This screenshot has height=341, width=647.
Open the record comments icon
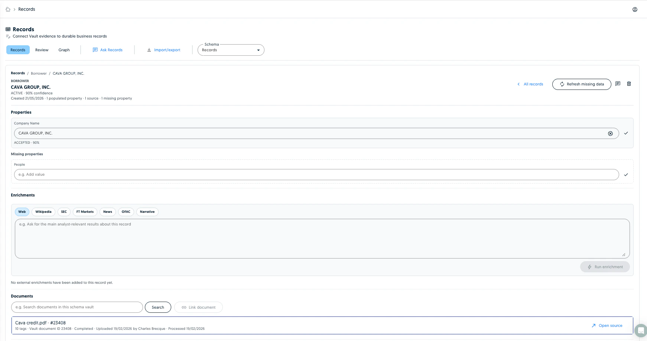pyautogui.click(x=618, y=84)
